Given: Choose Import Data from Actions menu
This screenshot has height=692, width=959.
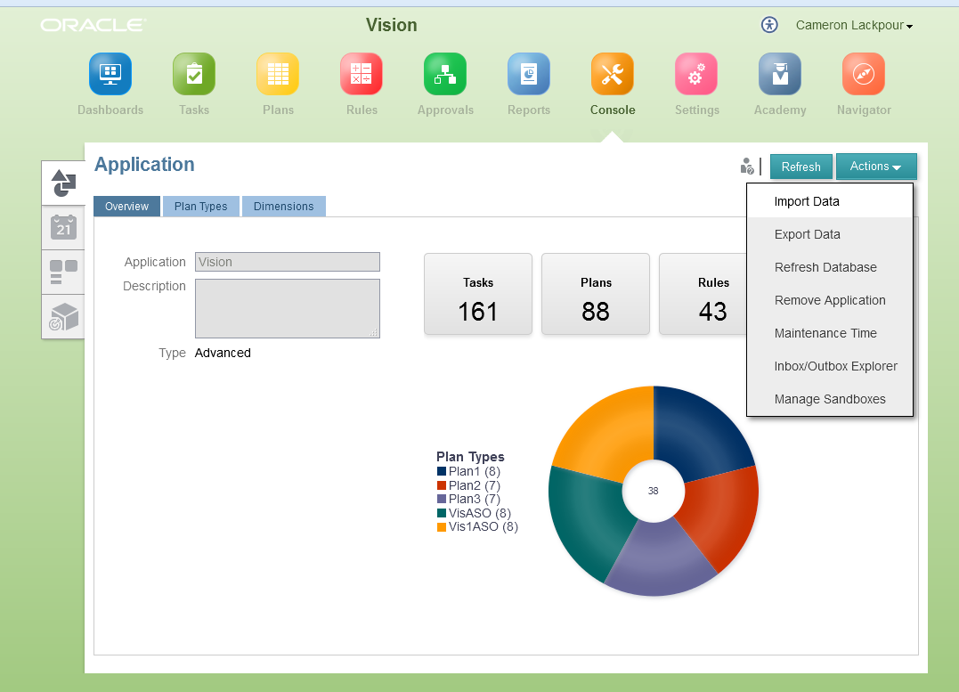Looking at the screenshot, I should (830, 201).
